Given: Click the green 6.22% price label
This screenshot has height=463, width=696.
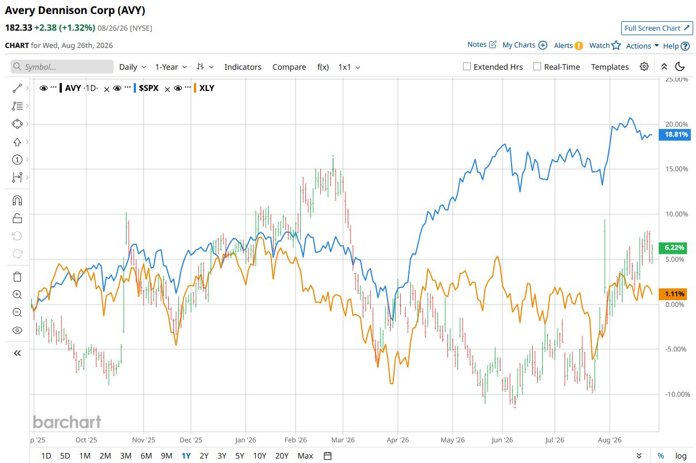Looking at the screenshot, I should (672, 247).
